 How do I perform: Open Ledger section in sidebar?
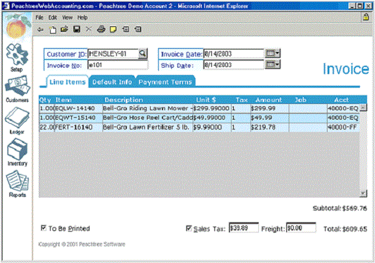click(x=17, y=120)
